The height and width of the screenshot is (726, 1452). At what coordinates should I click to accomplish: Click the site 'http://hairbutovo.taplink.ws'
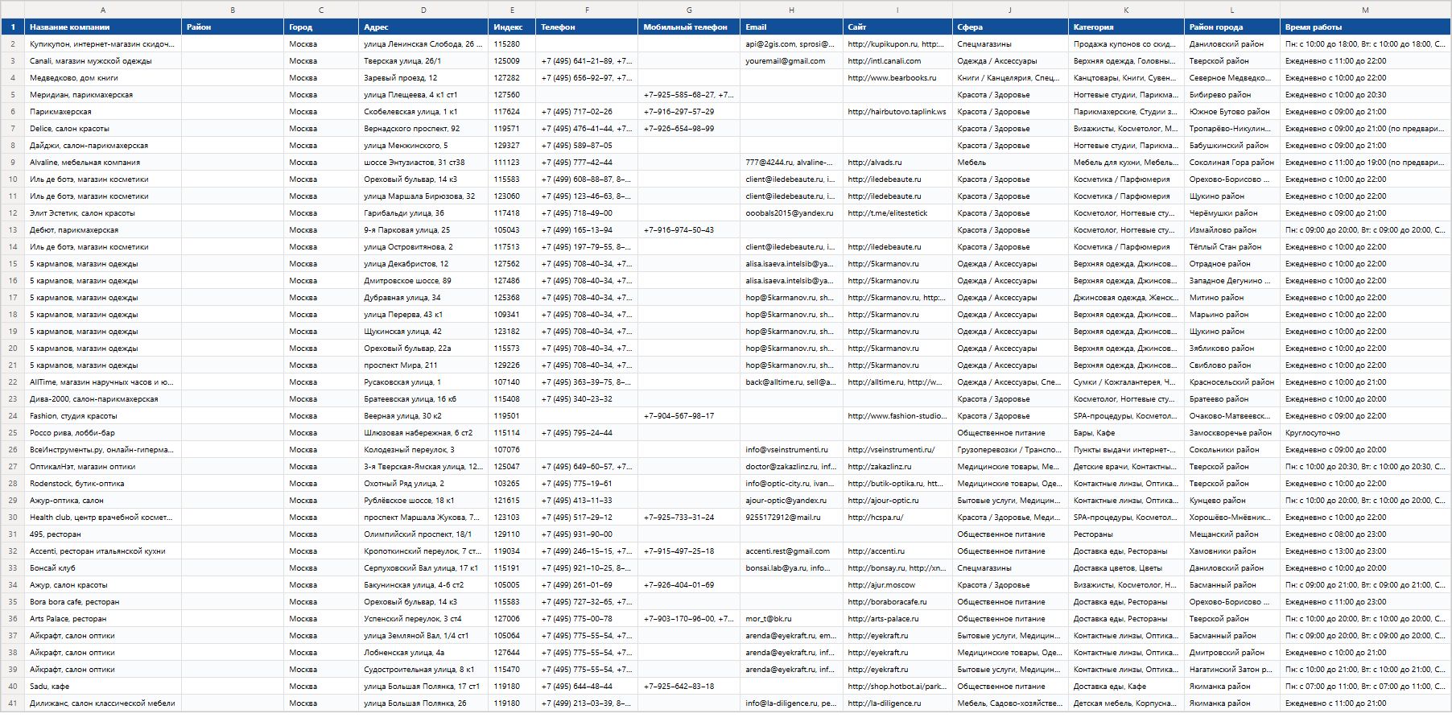897,112
